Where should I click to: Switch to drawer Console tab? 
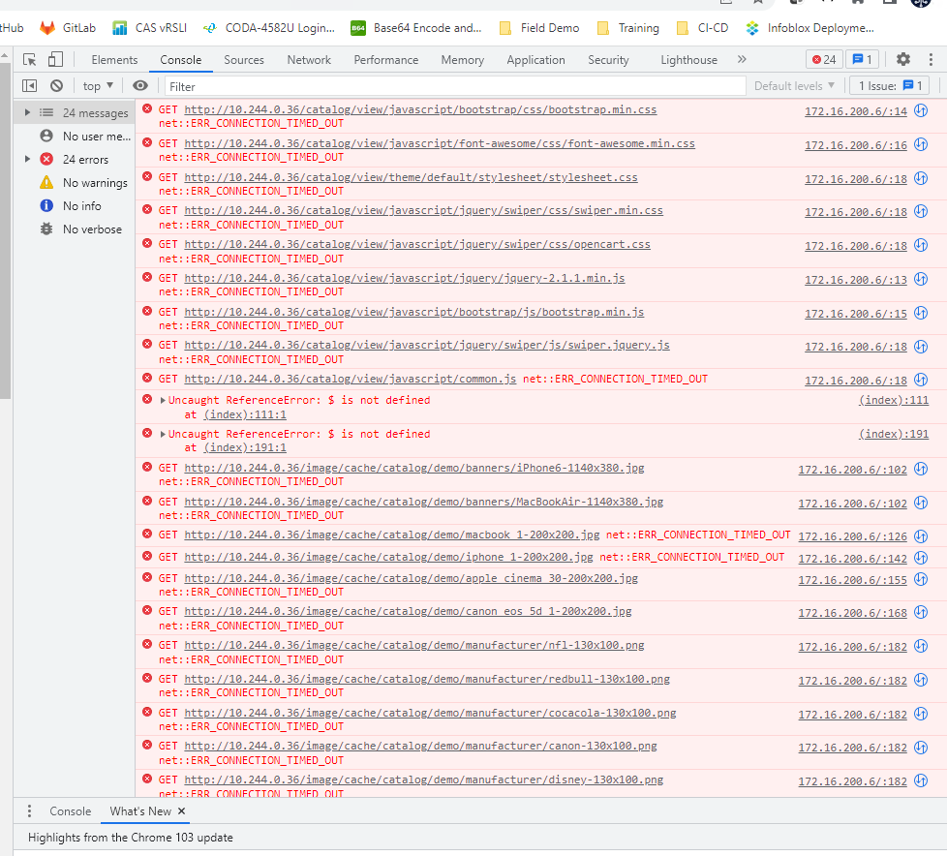tap(70, 810)
